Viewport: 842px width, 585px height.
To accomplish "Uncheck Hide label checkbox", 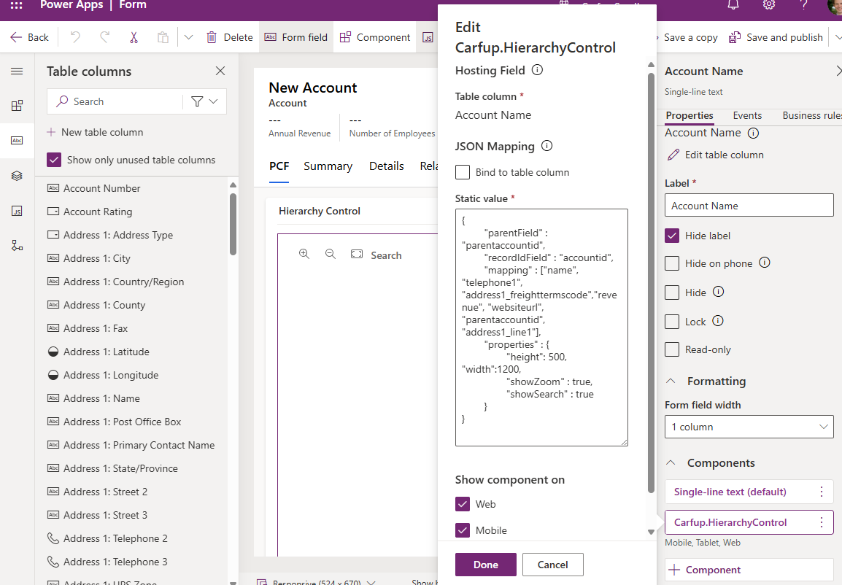I will (x=672, y=235).
